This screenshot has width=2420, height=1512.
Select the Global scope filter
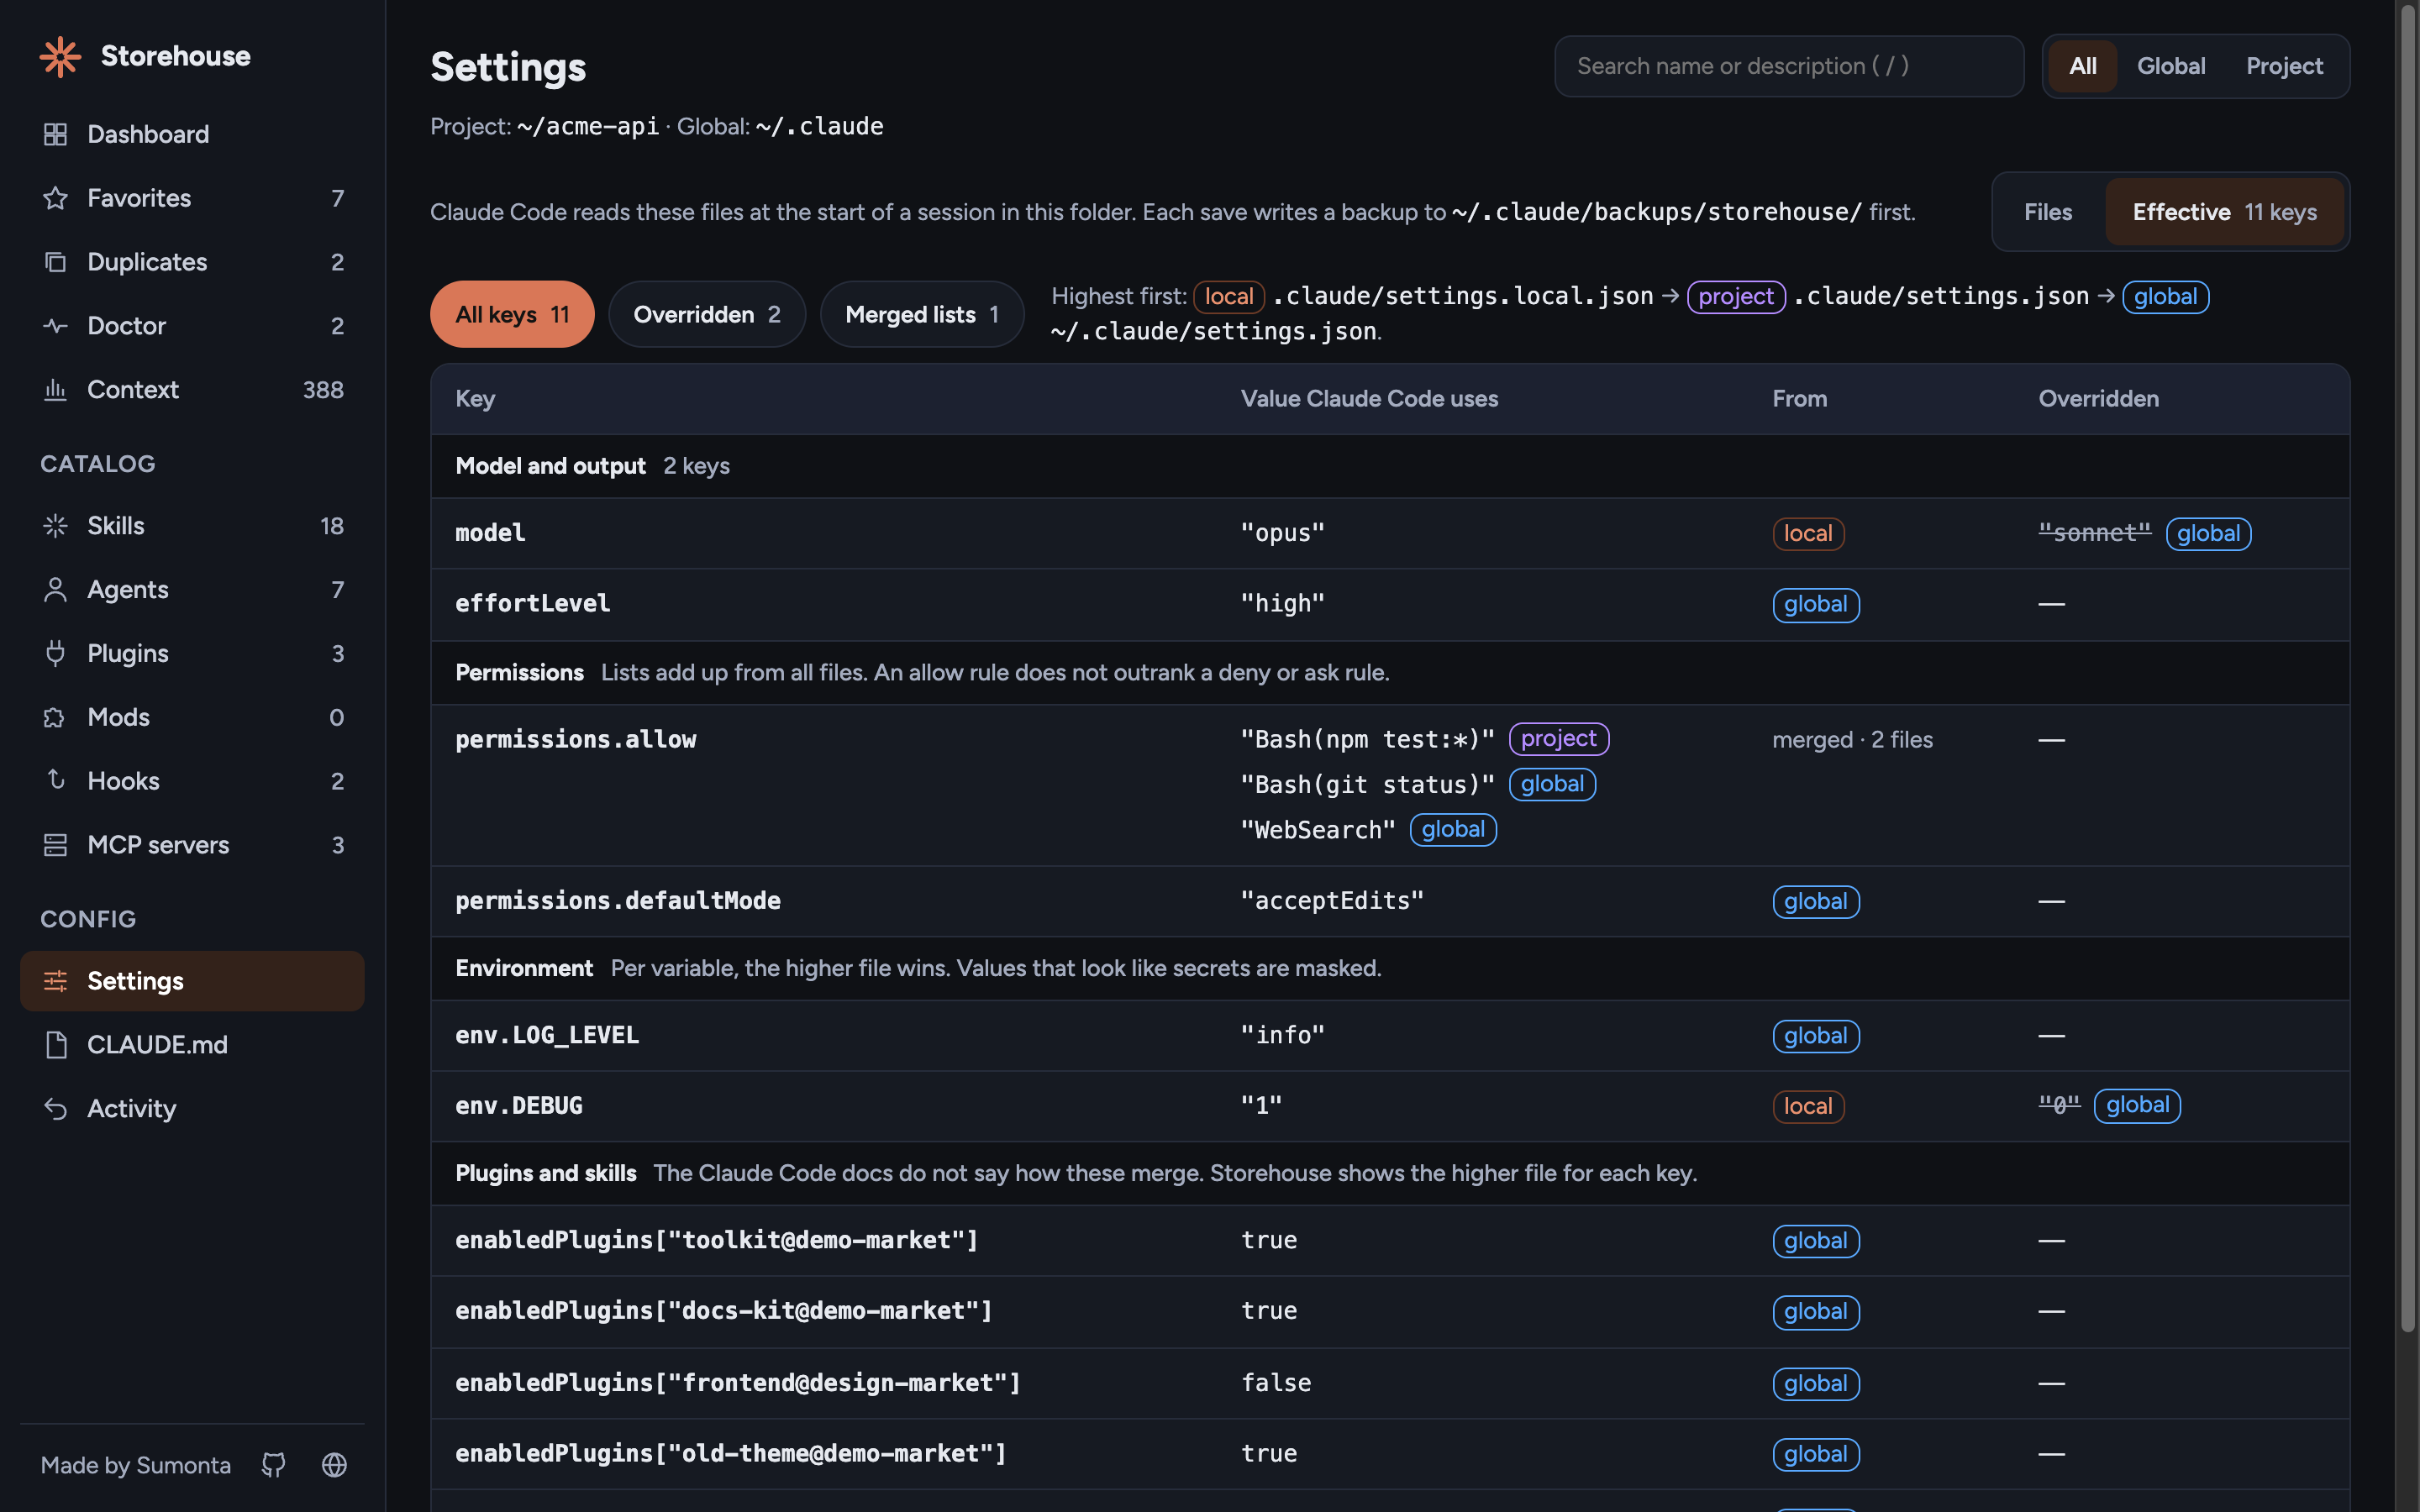point(2170,66)
